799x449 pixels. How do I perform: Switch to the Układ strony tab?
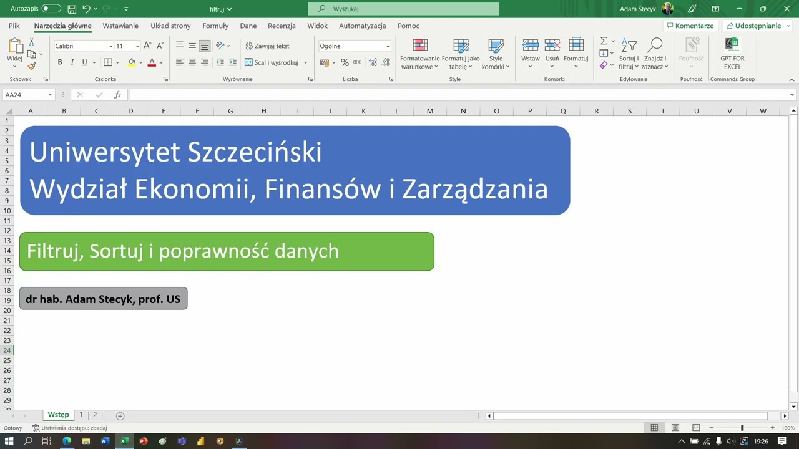tap(170, 26)
